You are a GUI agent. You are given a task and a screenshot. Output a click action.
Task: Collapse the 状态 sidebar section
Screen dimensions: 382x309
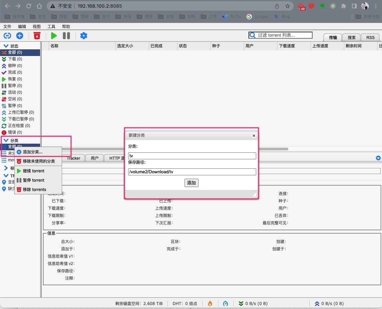pos(6,46)
